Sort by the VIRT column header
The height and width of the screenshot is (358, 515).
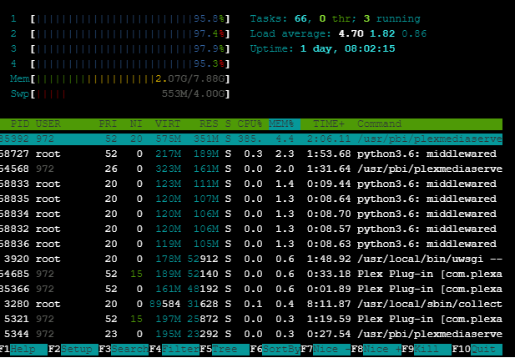click(x=168, y=124)
